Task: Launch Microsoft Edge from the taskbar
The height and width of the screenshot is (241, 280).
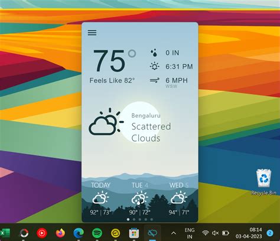Action: [79, 233]
